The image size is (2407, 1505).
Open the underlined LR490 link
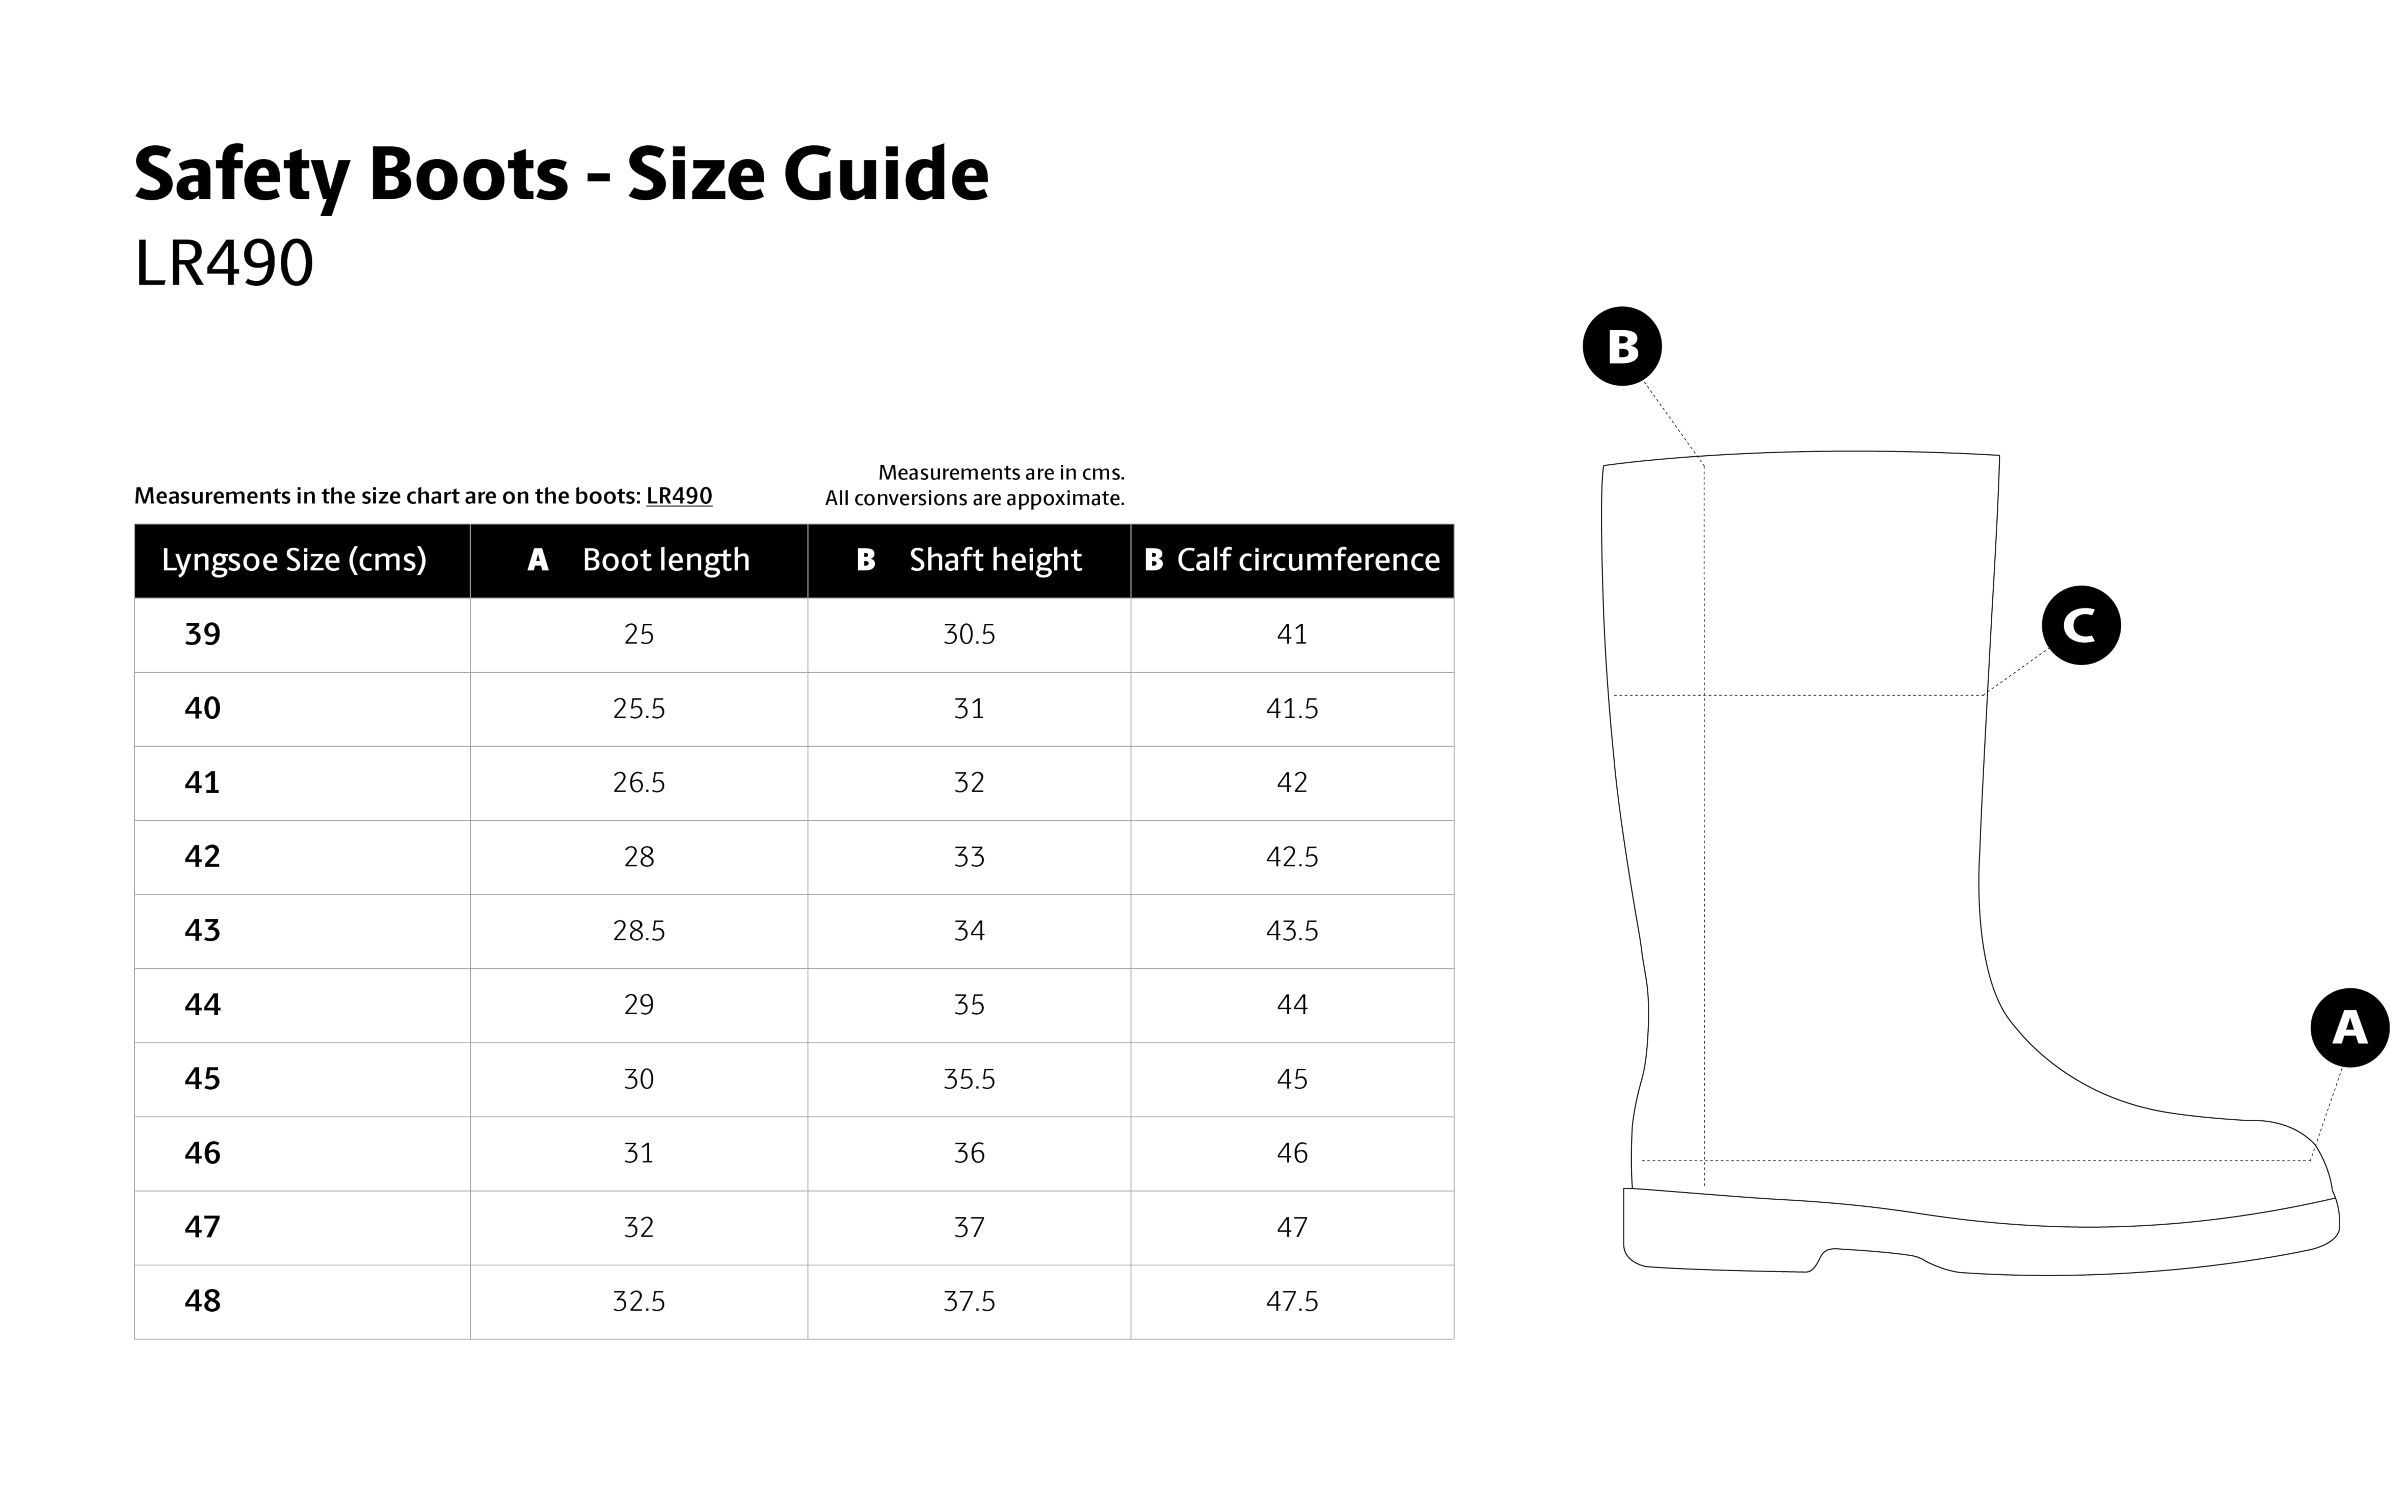click(x=679, y=496)
